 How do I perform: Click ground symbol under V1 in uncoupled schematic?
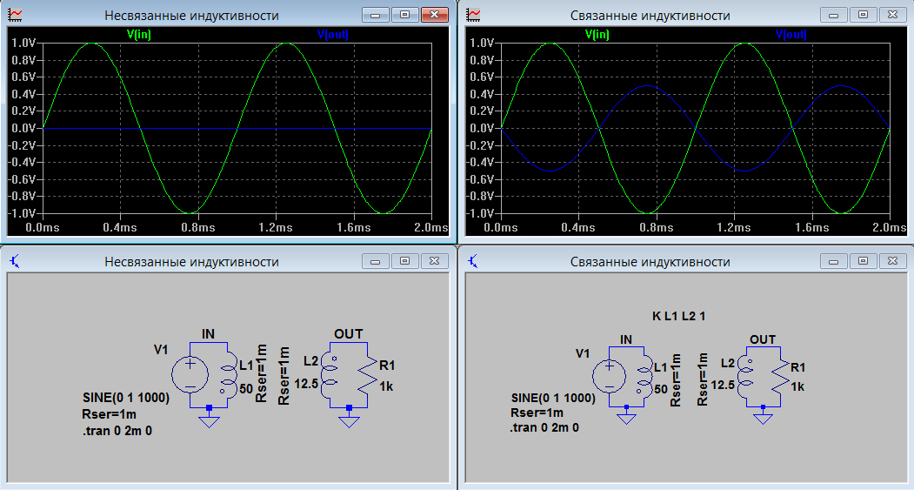[208, 420]
